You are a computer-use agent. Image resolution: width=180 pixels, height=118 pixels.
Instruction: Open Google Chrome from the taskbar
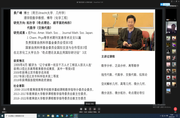click(x=62, y=116)
